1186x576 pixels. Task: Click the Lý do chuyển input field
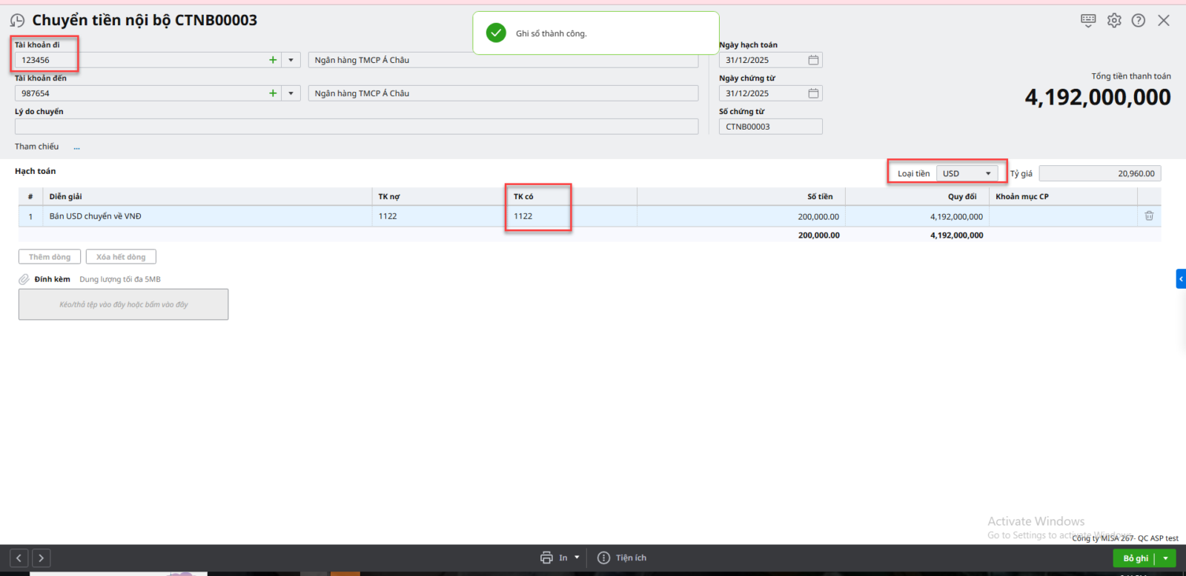[x=356, y=127]
